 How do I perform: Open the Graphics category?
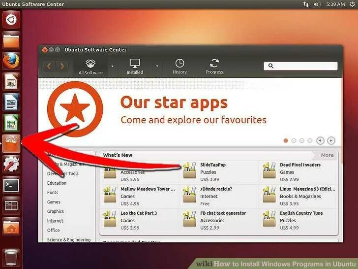click(56, 211)
